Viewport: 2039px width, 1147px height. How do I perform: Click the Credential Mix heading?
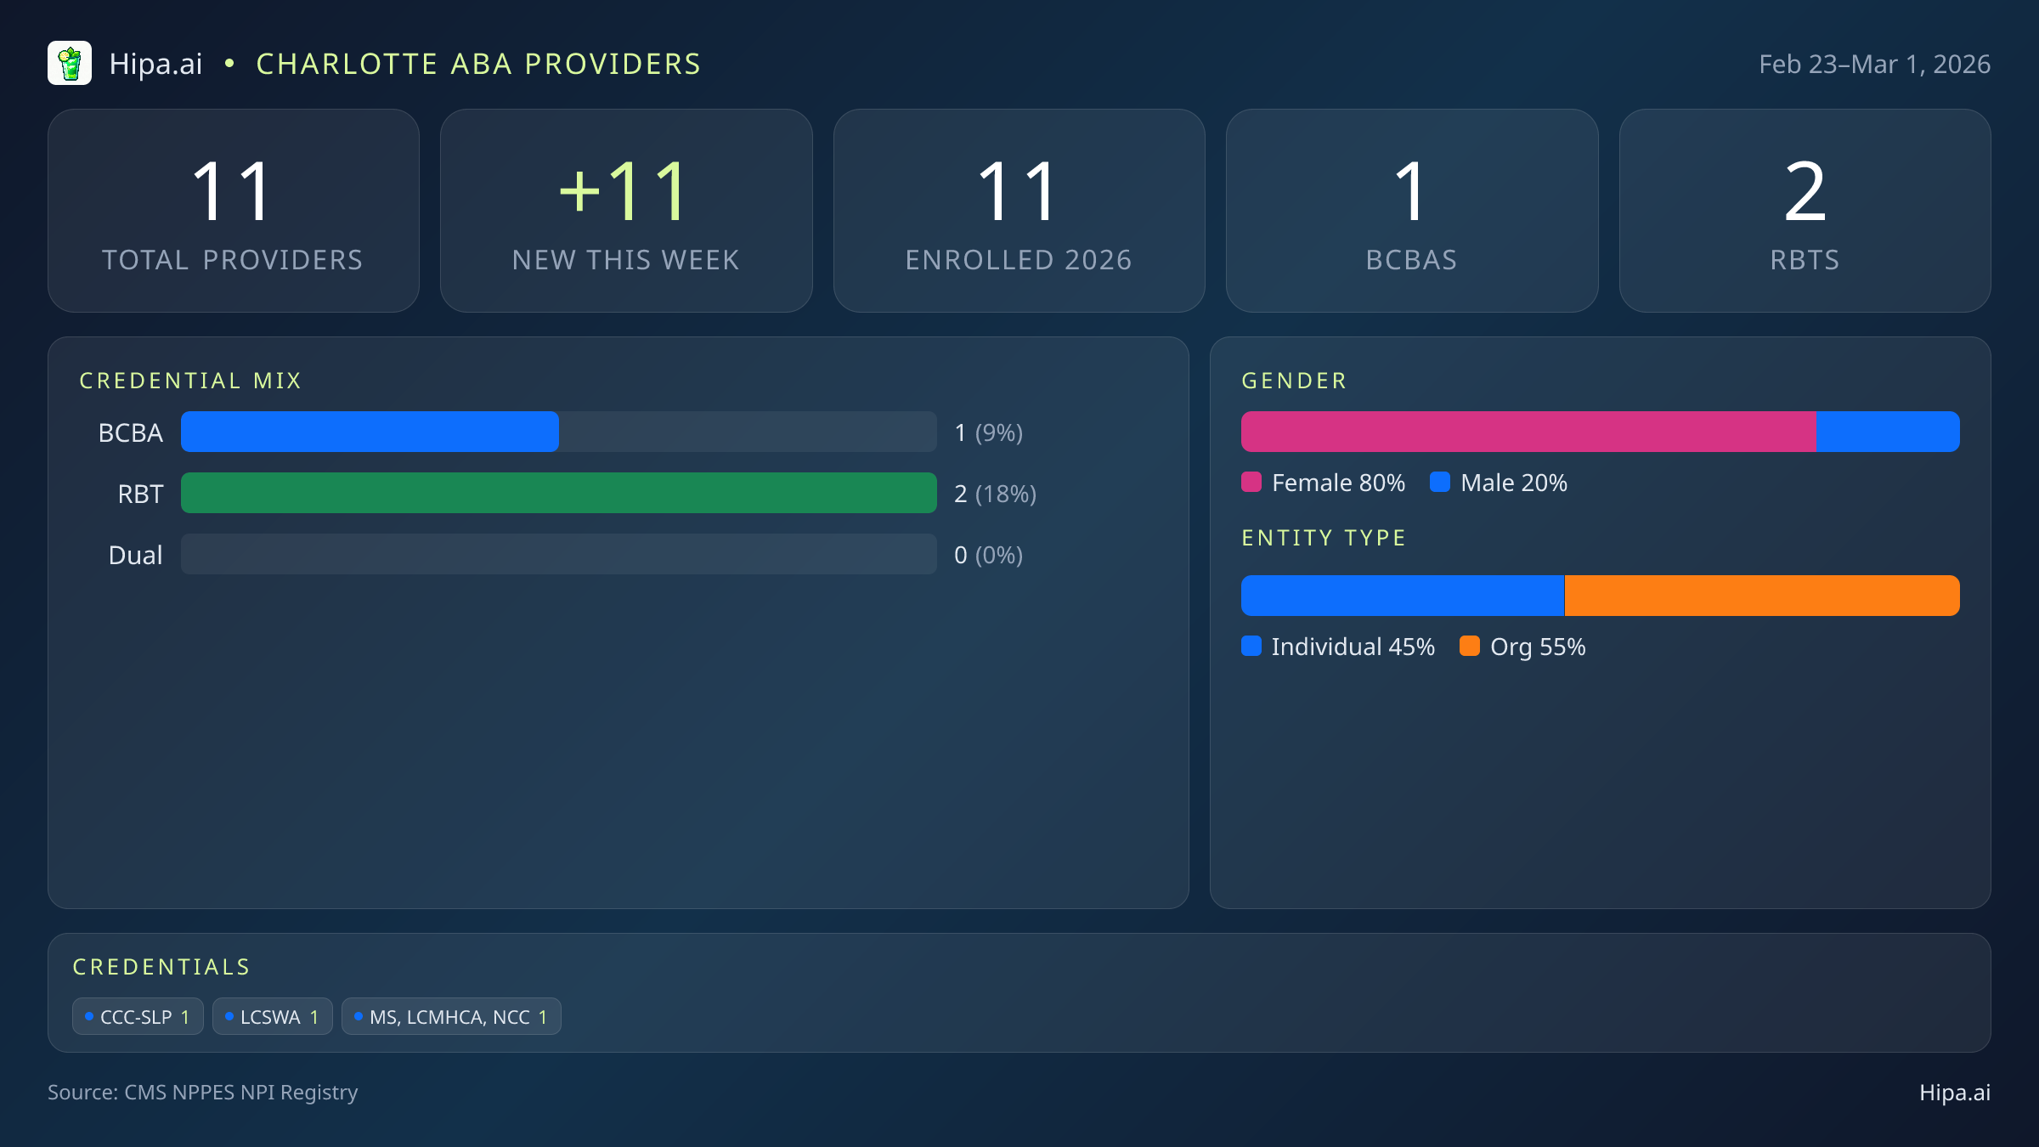[x=190, y=381]
